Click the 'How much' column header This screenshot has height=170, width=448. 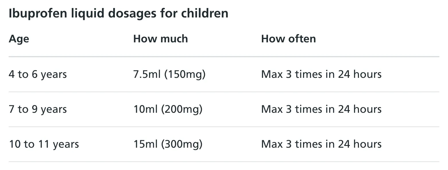point(161,39)
